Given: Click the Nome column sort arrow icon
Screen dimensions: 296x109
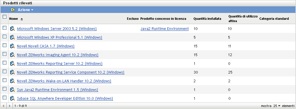Looking at the screenshot, I should click(x=22, y=19).
